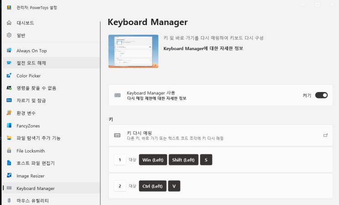Click the 키 다시 매핑 card

(220, 135)
